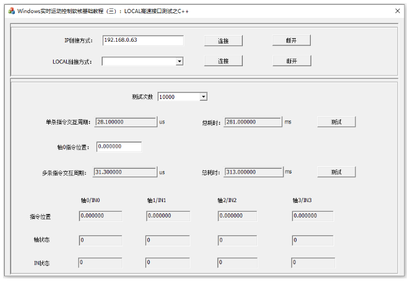The width and height of the screenshot is (411, 282).
Task: Click the 轴3/IN3 column header text
Action: (302, 200)
